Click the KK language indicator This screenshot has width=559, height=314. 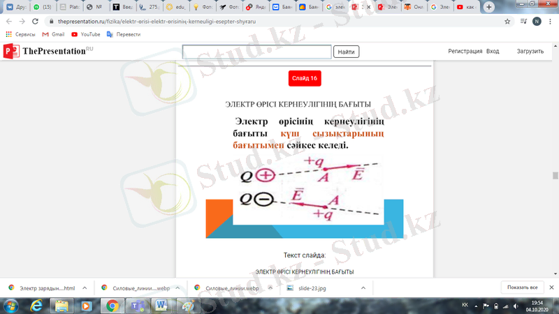tap(465, 305)
